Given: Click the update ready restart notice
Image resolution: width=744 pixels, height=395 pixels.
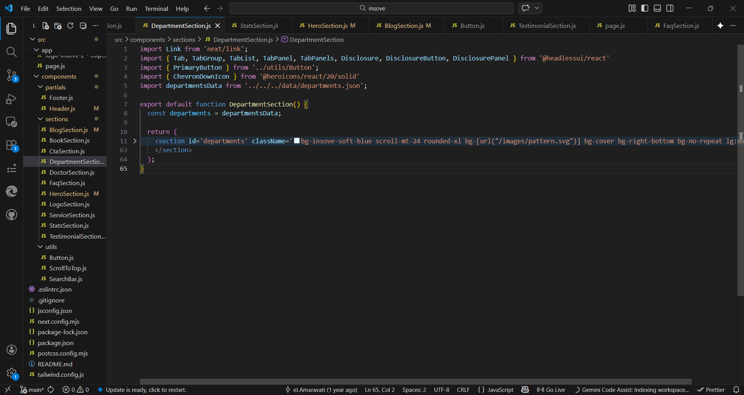Looking at the screenshot, I should 142,390.
